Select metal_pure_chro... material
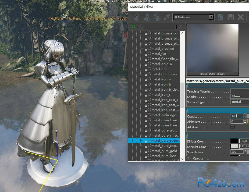The image size is (249, 192). [165, 136]
